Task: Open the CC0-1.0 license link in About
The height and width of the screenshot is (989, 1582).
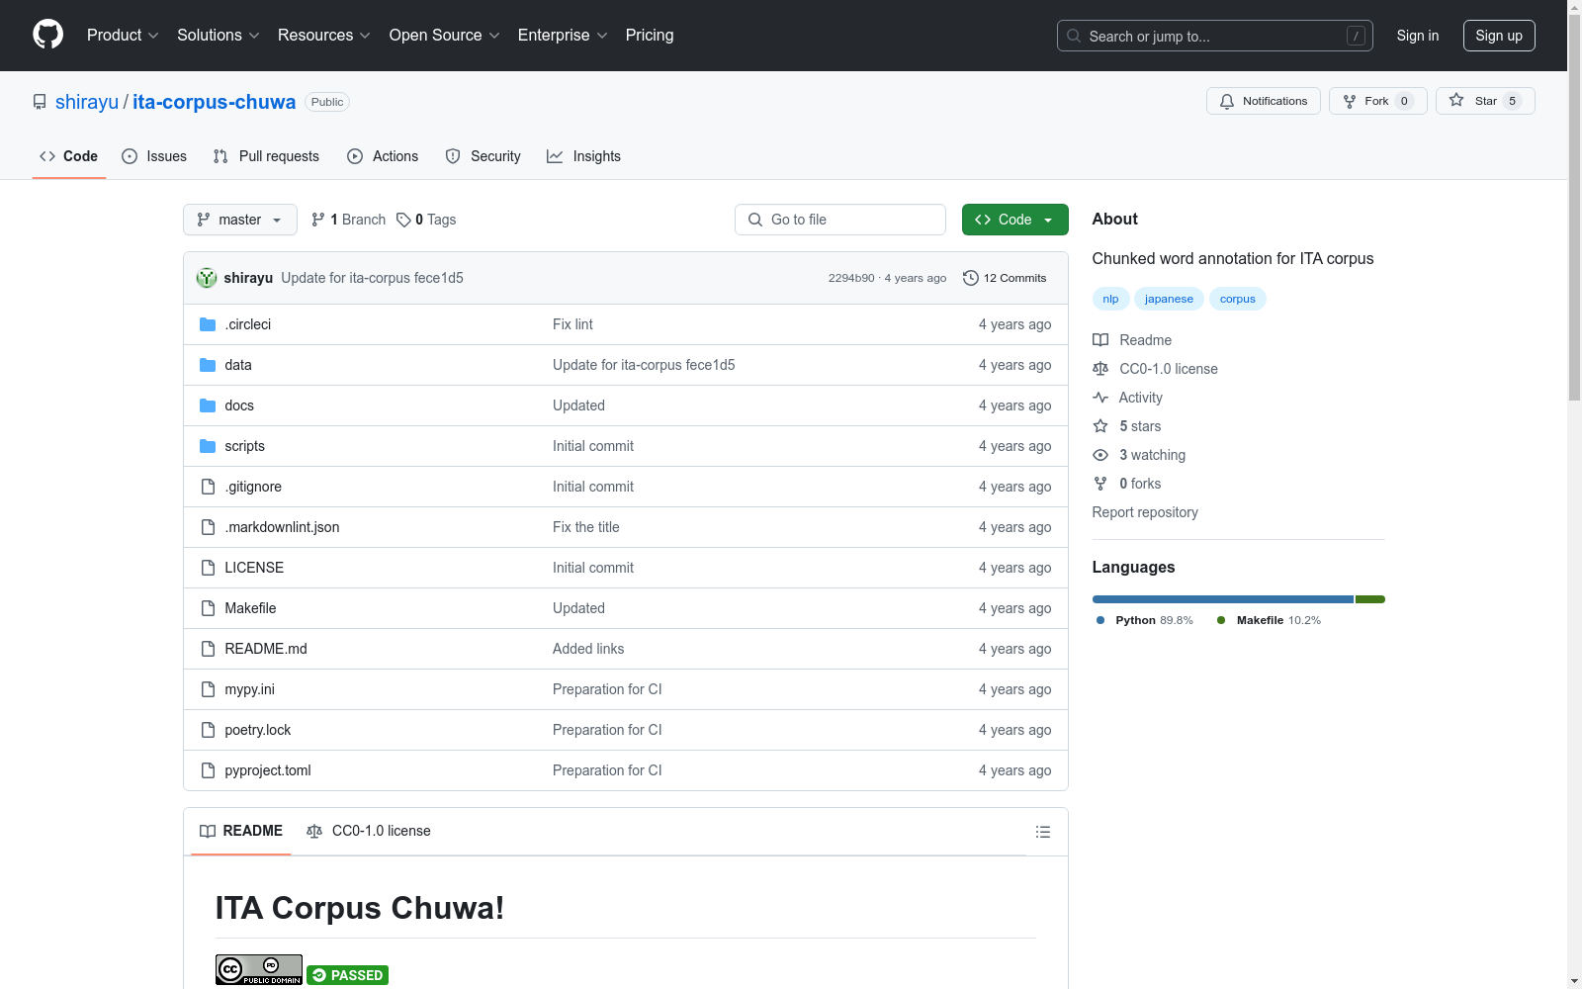Action: (x=1155, y=369)
